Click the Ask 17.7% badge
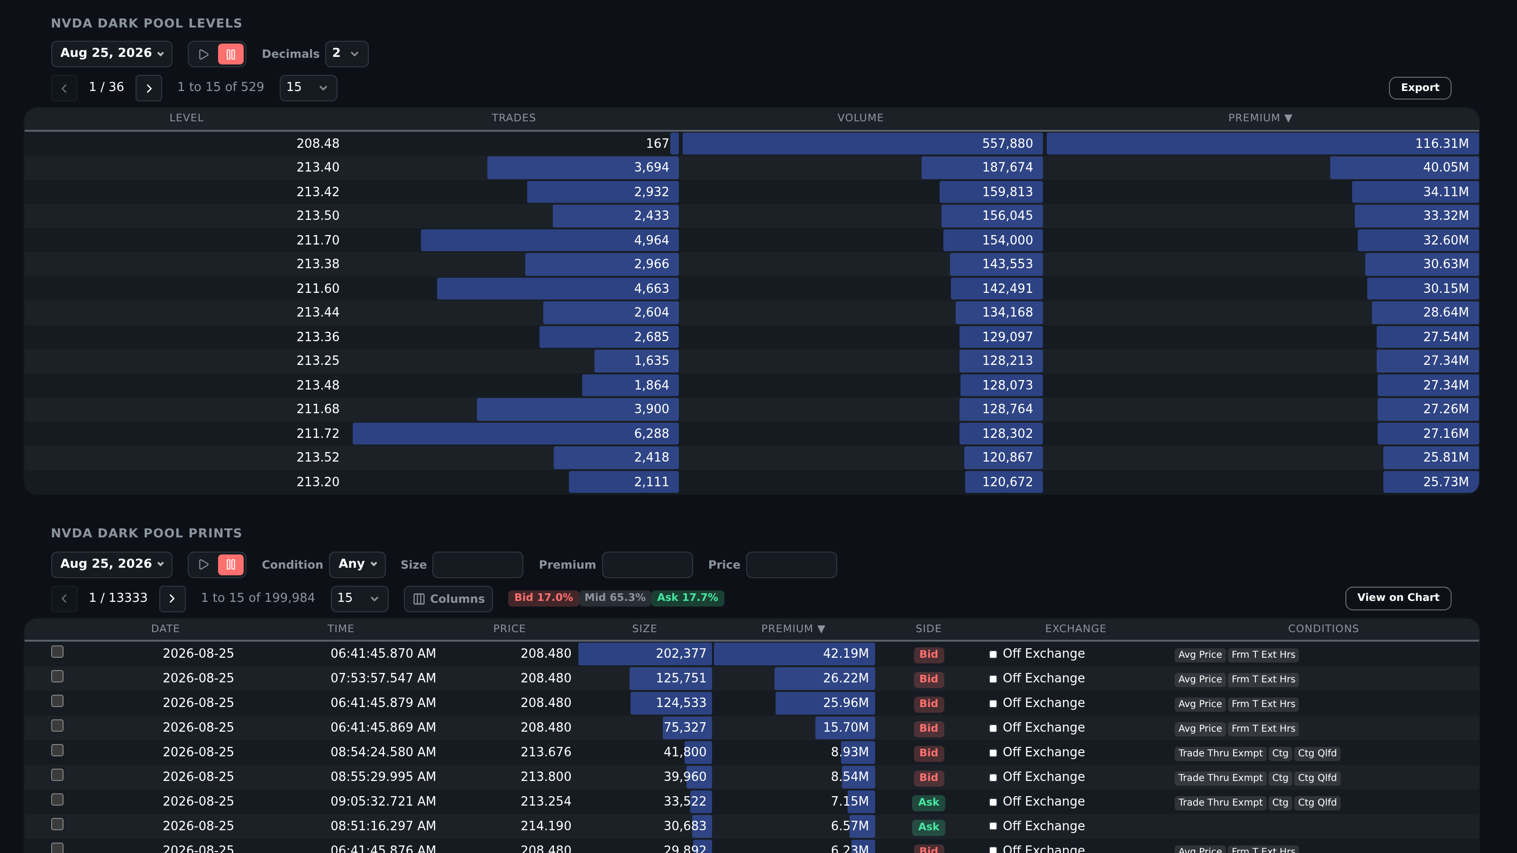This screenshot has height=853, width=1517. click(687, 598)
